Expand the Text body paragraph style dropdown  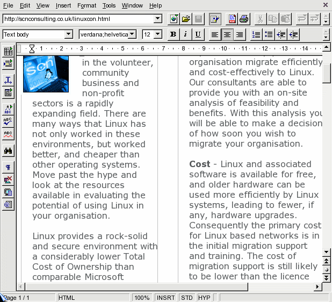click(x=69, y=34)
